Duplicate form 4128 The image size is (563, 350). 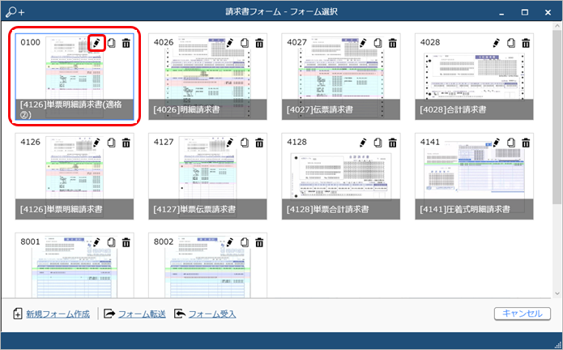point(377,143)
